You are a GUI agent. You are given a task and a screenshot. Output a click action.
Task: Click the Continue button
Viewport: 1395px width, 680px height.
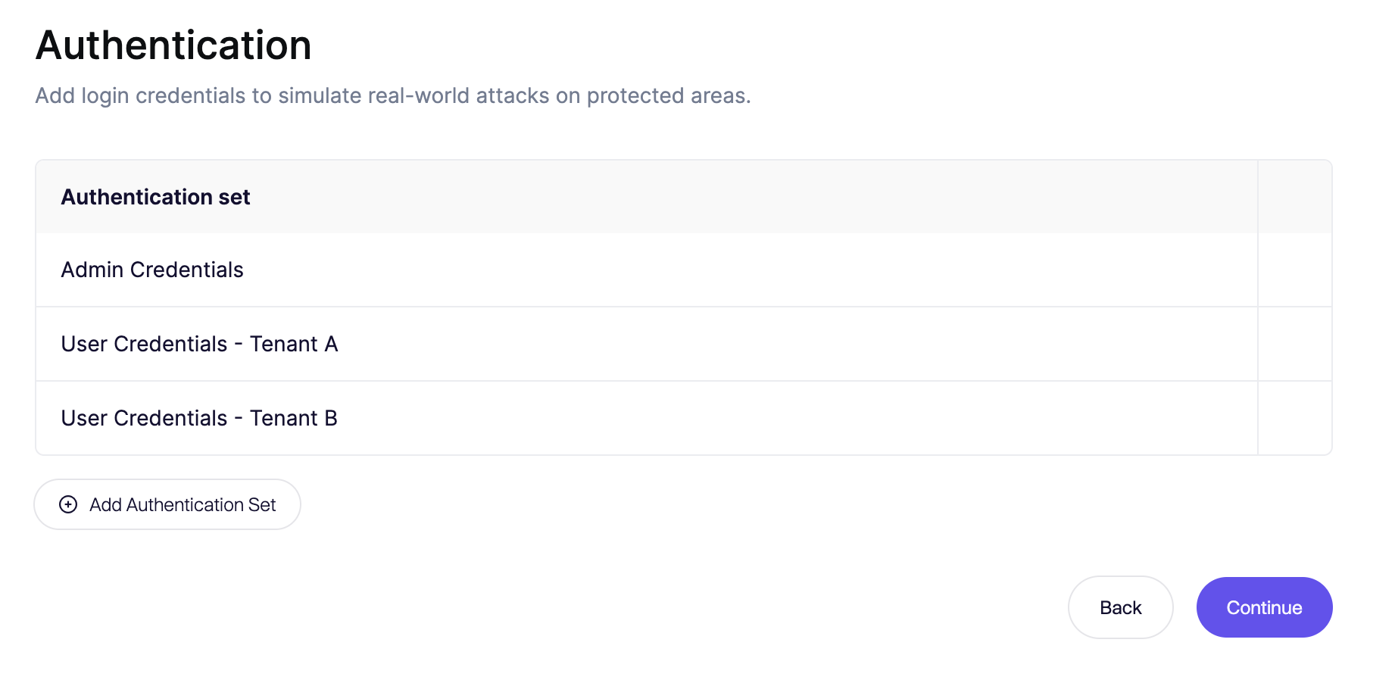tap(1264, 607)
